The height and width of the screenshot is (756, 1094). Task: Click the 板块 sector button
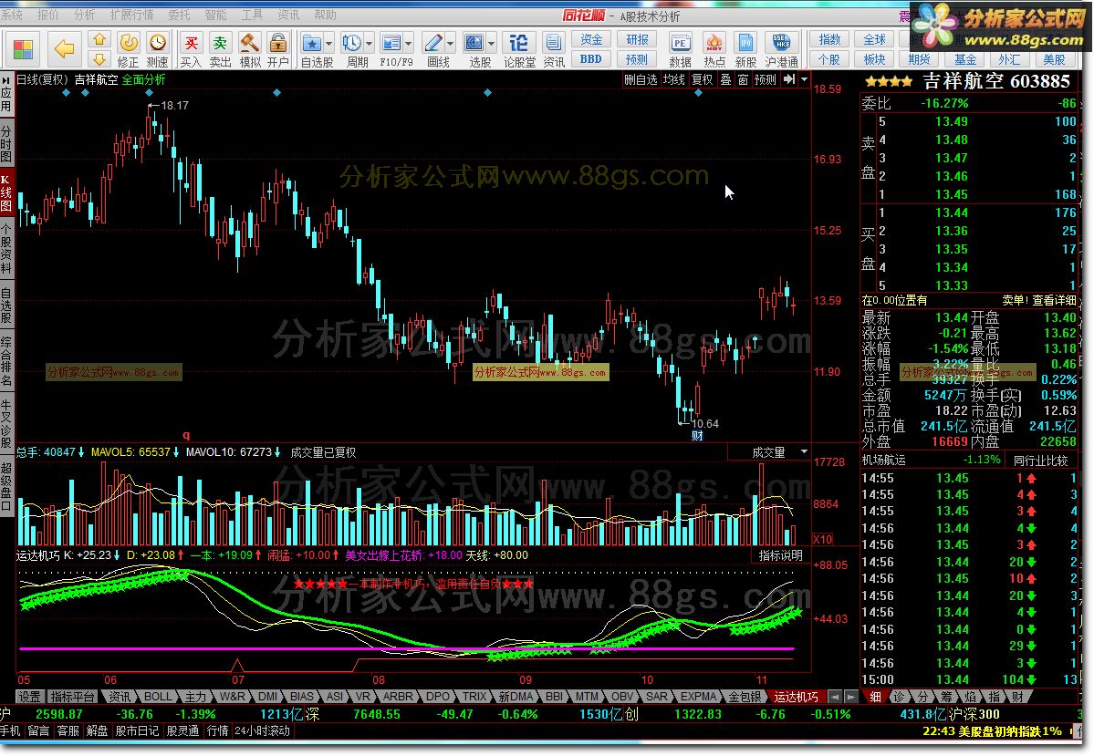pyautogui.click(x=874, y=59)
